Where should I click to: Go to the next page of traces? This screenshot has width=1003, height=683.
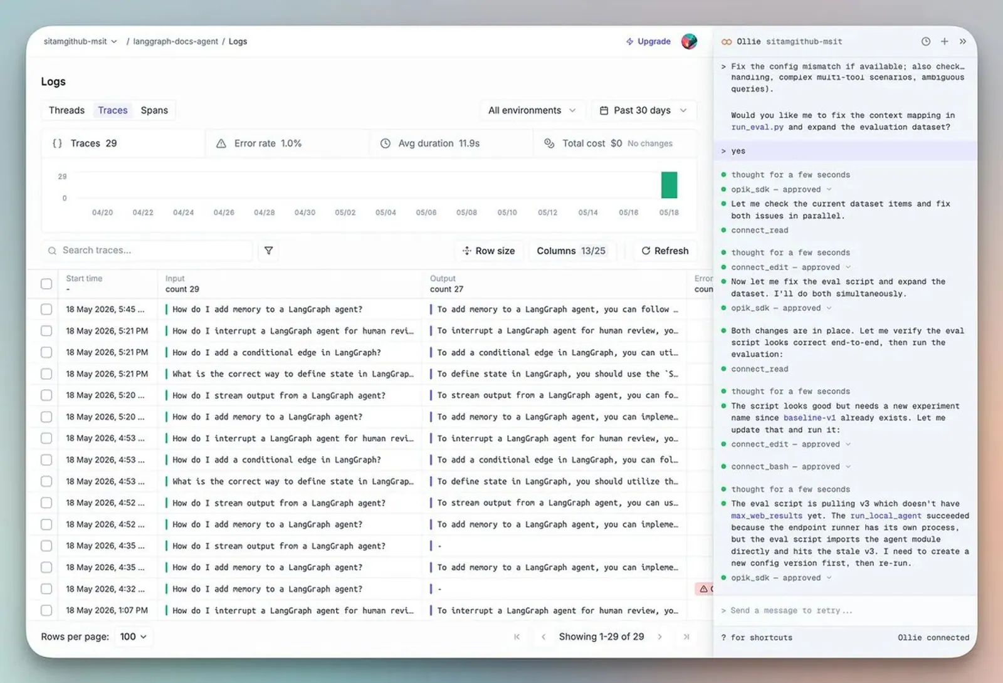pos(660,637)
